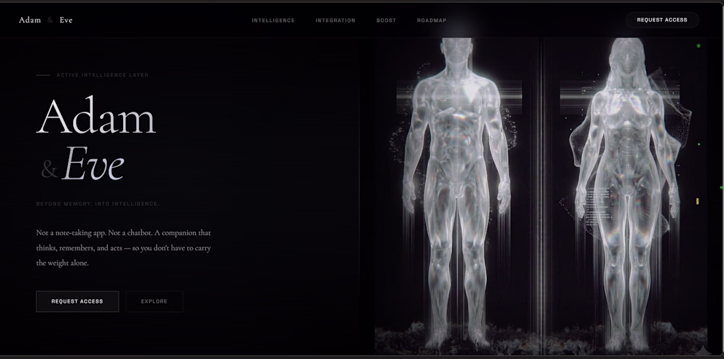
Task: Click 'Beyond memory. Into intelligence.' tagline
Action: (98, 203)
